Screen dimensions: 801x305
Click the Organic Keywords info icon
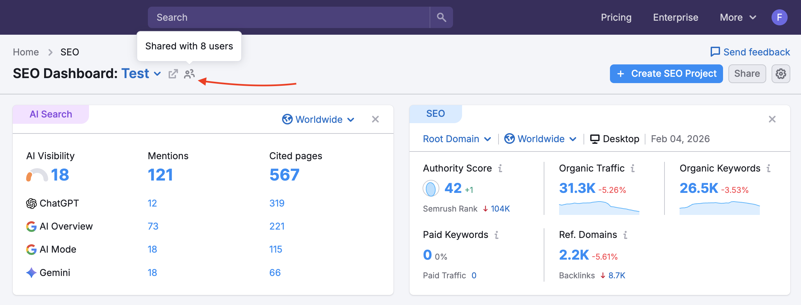click(x=769, y=168)
